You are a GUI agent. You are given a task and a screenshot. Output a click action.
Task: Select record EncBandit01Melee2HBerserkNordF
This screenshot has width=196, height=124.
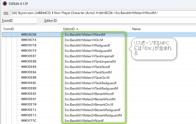click(89, 94)
